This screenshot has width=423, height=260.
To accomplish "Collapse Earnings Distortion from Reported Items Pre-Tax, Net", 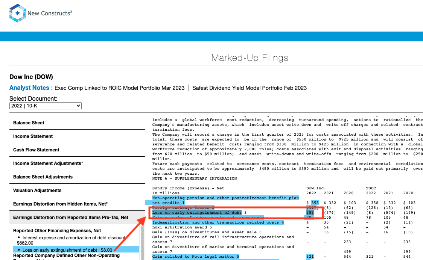I will [77, 218].
